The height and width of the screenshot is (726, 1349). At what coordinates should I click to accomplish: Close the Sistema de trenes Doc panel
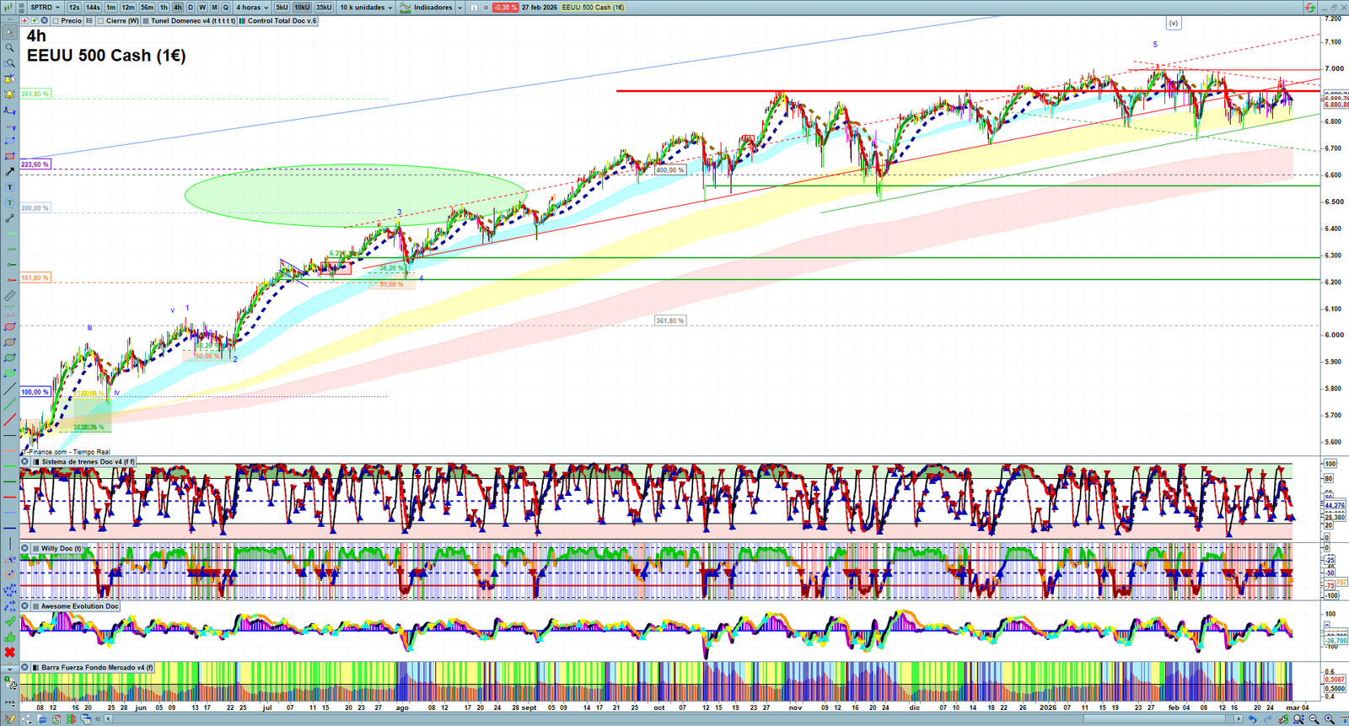(x=25, y=462)
